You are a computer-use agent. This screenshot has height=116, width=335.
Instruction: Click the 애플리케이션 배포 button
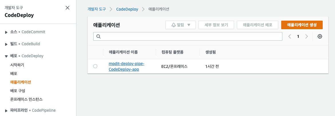pos(257,25)
